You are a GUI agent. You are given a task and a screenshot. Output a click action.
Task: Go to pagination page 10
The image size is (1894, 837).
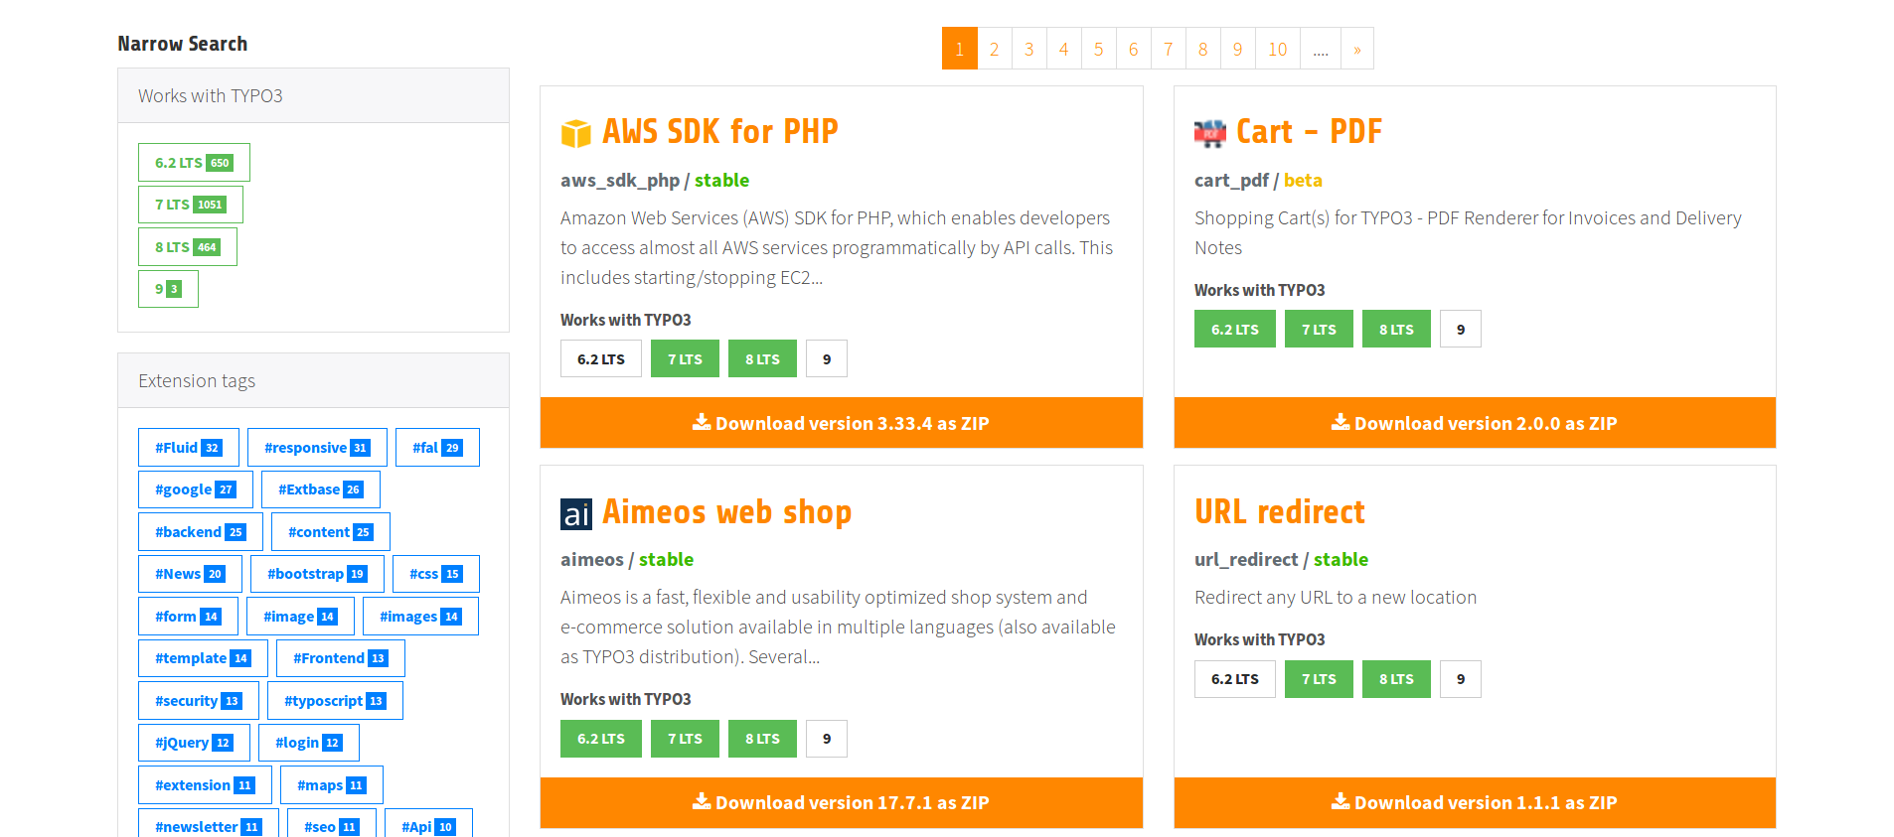pyautogui.click(x=1277, y=49)
